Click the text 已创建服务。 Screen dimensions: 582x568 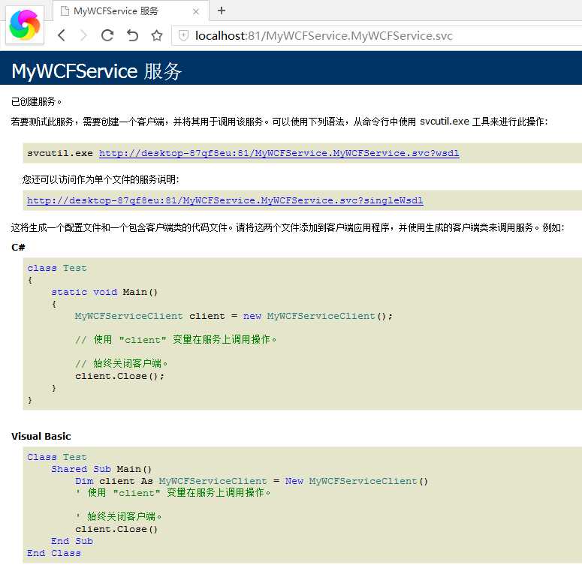click(x=36, y=101)
